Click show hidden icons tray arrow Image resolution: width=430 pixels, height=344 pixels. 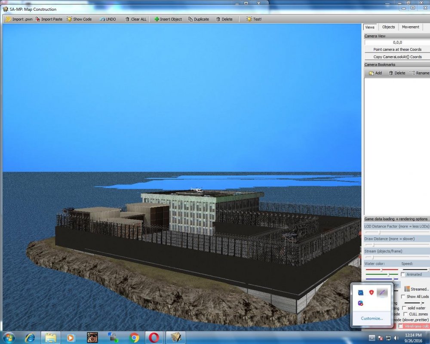click(372, 338)
